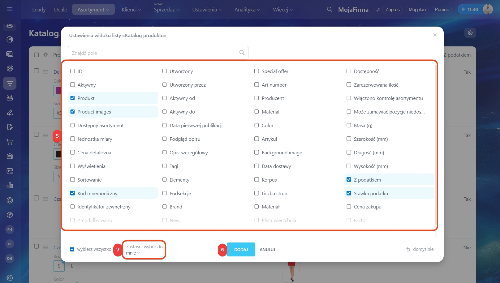Check the Cena detaliczna field
The image size is (500, 283).
pyautogui.click(x=72, y=152)
